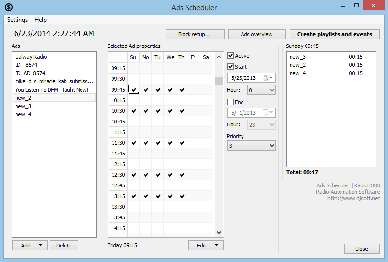Open the Start date dropdown arrow
This screenshot has height=262, width=388.
tap(271, 78)
